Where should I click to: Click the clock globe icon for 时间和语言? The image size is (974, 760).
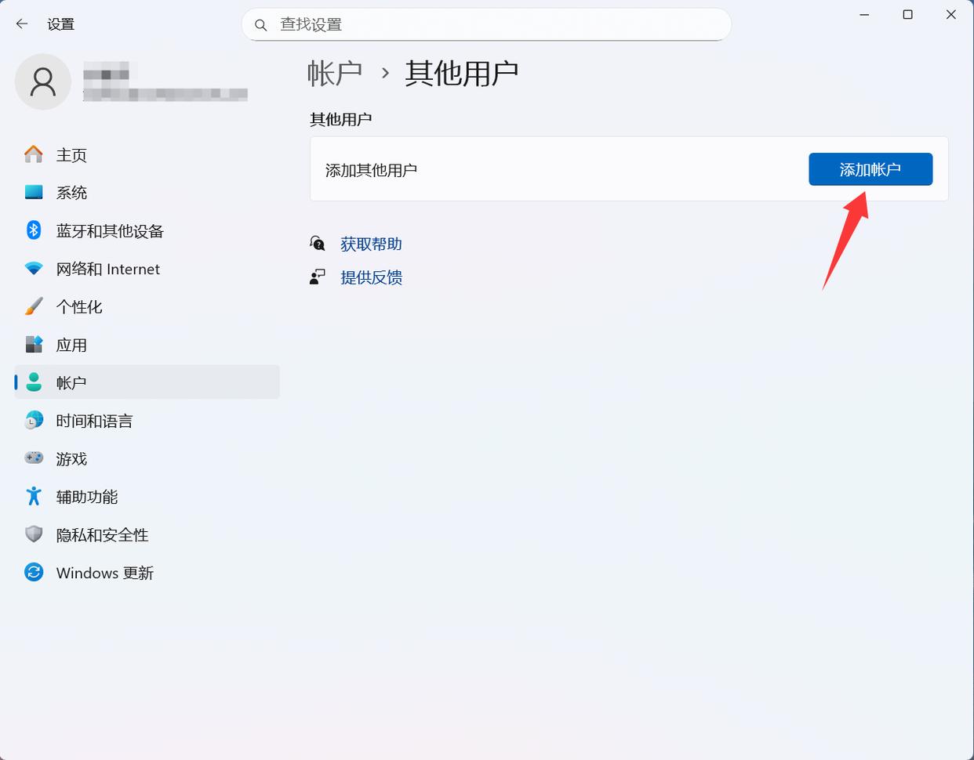click(x=34, y=421)
